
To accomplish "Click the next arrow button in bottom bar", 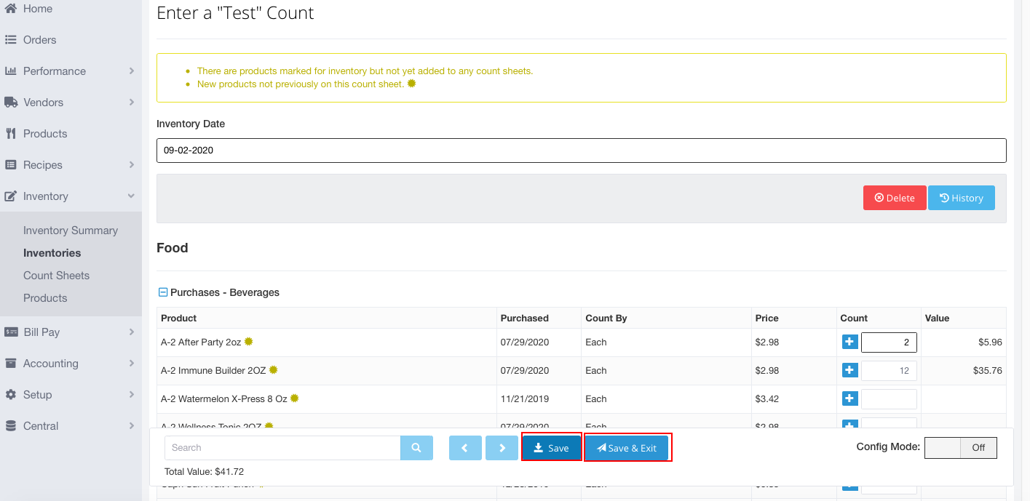I will pyautogui.click(x=502, y=448).
